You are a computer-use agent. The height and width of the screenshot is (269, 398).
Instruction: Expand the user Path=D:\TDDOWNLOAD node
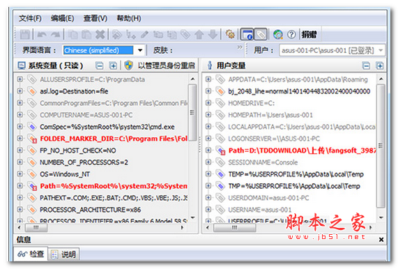[208, 151]
